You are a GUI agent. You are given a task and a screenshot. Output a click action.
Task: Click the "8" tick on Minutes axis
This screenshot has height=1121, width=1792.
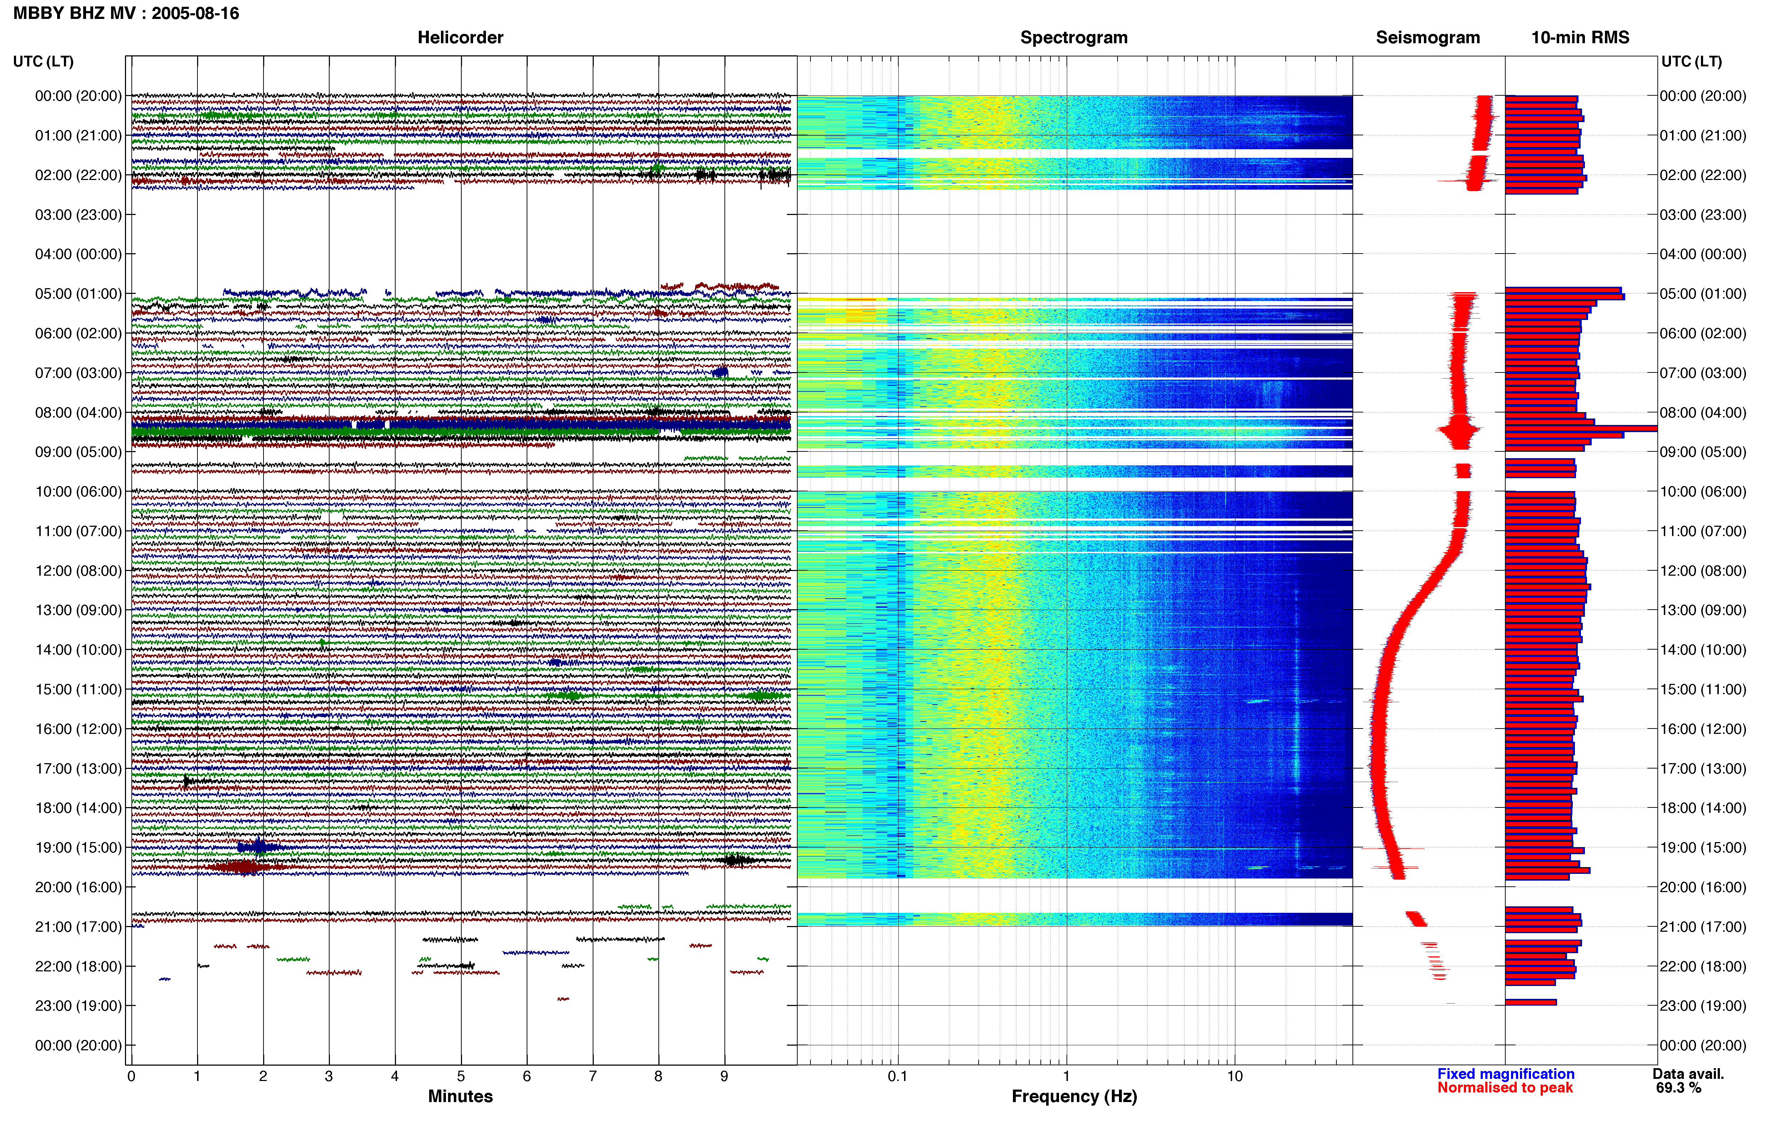[x=658, y=1076]
